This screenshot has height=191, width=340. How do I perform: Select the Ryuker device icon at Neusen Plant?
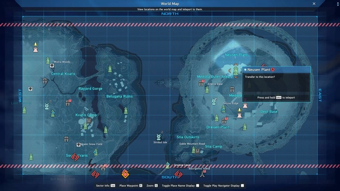(x=236, y=71)
